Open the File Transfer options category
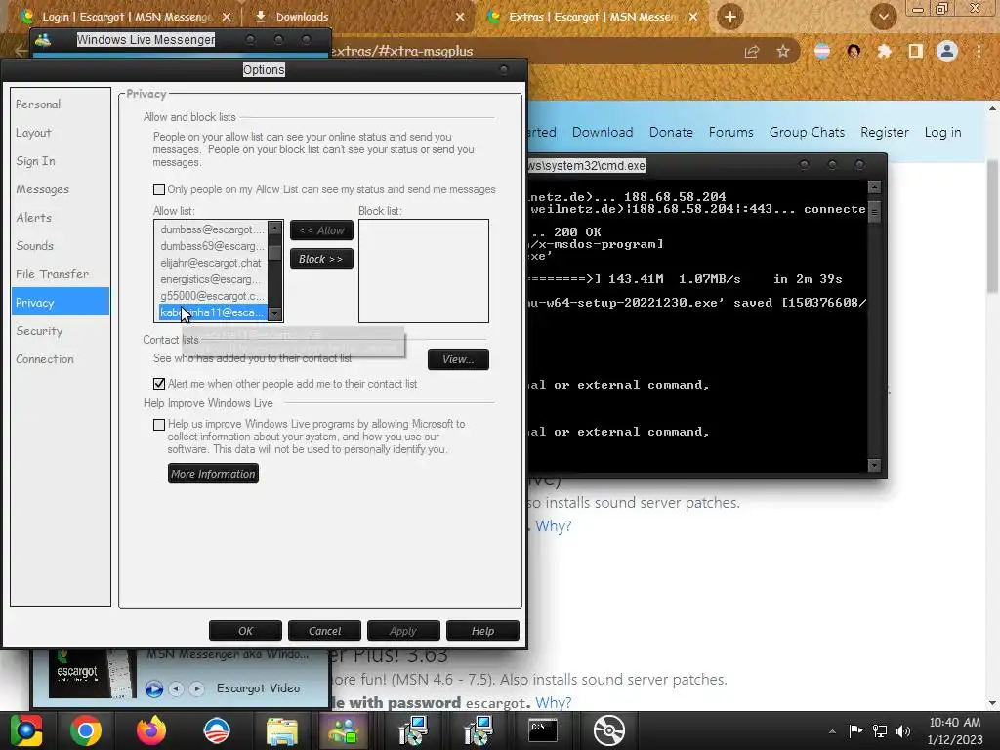Screen dimensions: 1000x750 coord(53,274)
